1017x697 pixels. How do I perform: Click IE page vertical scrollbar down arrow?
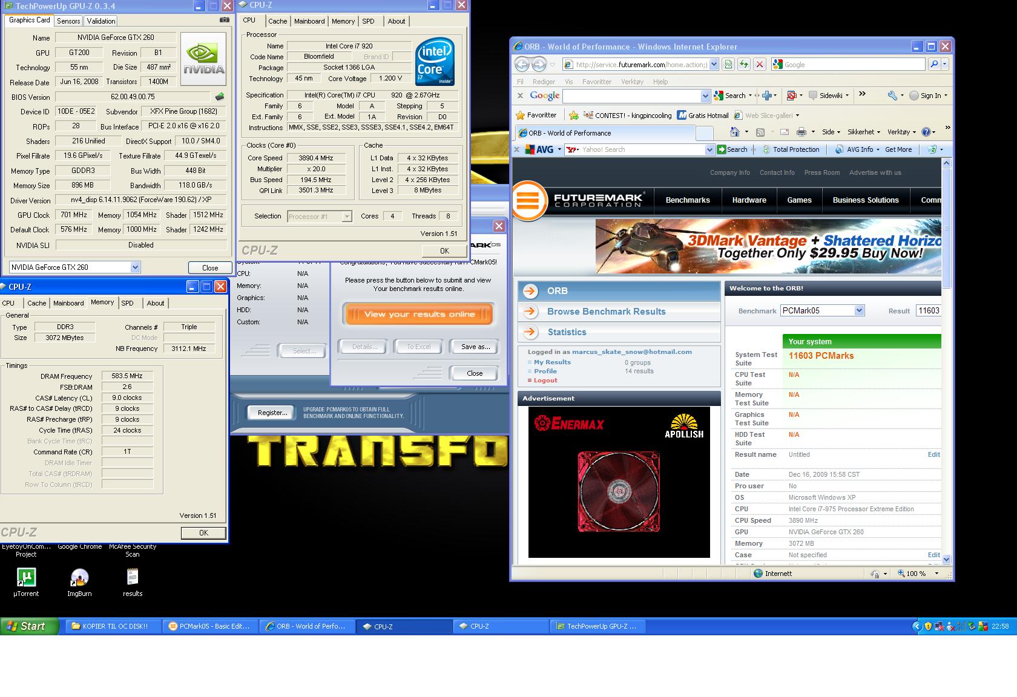pos(947,560)
